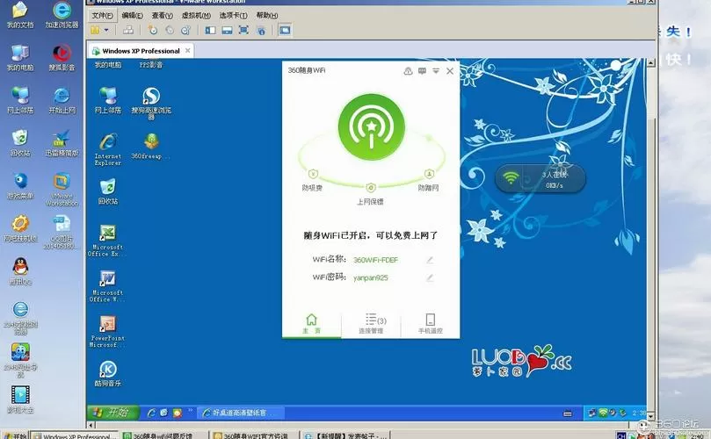711x439 pixels.
Task: Open 网上邻居 icon on VM desktop
Action: 108,100
